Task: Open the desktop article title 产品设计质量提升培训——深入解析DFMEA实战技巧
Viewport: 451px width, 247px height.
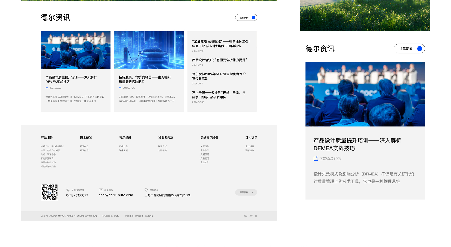Action: click(71, 79)
